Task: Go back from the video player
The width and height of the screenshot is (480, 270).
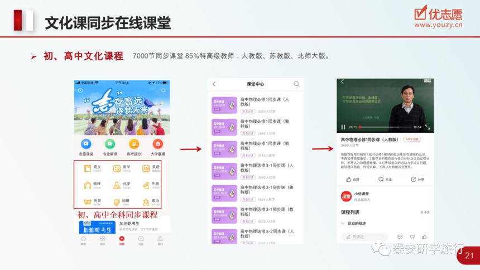Action: (343, 82)
